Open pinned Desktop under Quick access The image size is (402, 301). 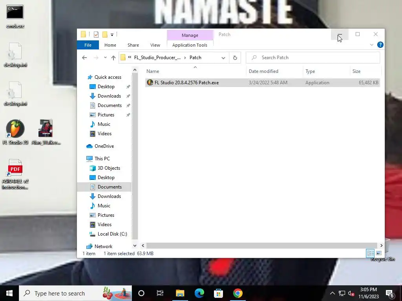[106, 87]
